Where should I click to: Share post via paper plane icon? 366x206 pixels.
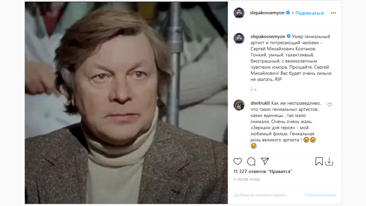point(265,161)
